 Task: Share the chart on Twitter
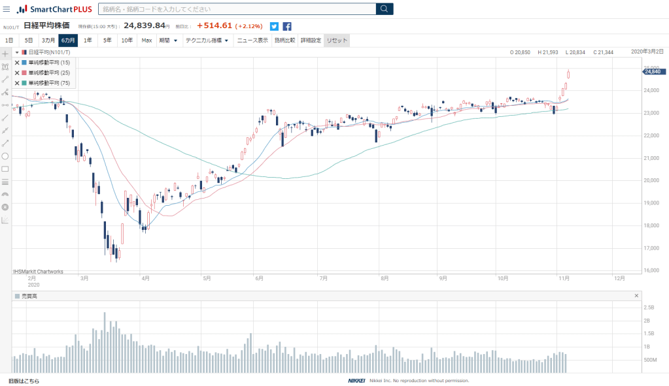[x=274, y=27]
